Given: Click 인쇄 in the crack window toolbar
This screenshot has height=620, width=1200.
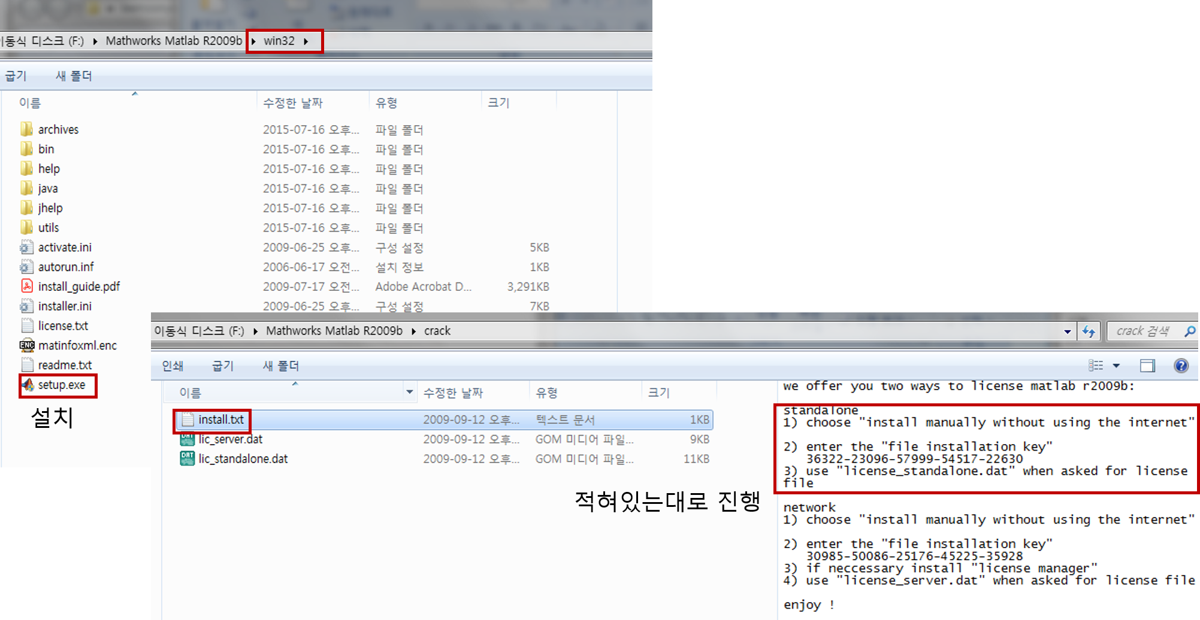Looking at the screenshot, I should pyautogui.click(x=173, y=366).
